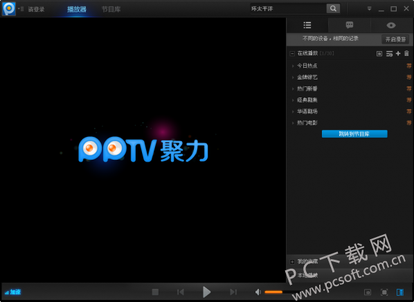Toggle fullscreen with the bottom icon

point(384,292)
